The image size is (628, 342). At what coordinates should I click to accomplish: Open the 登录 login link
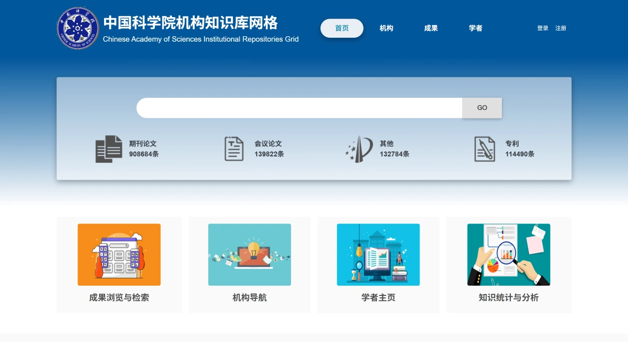542,28
